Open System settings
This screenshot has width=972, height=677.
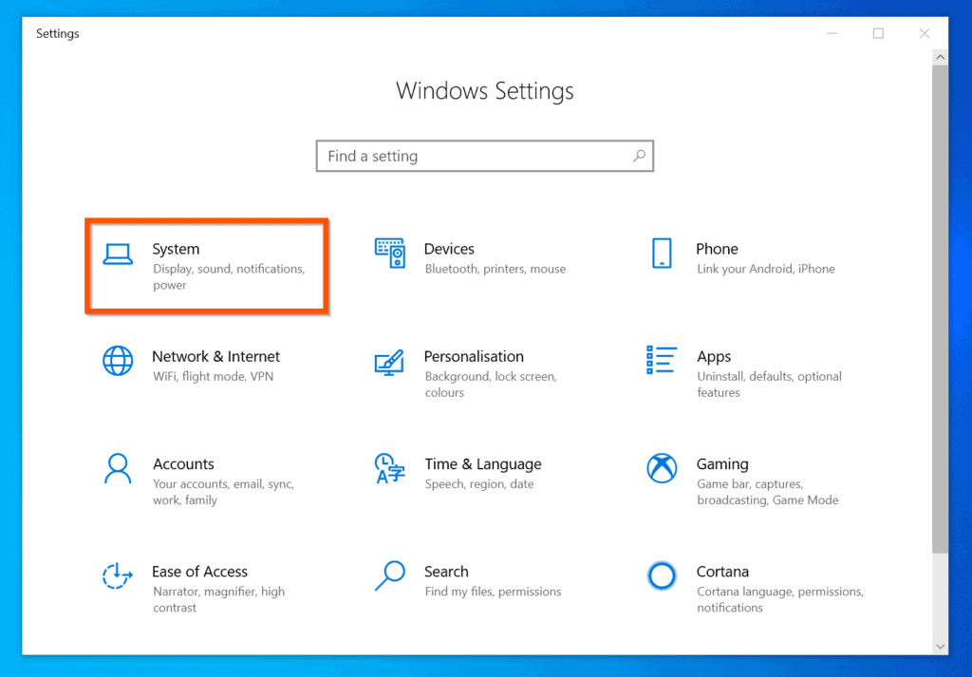[x=176, y=249]
